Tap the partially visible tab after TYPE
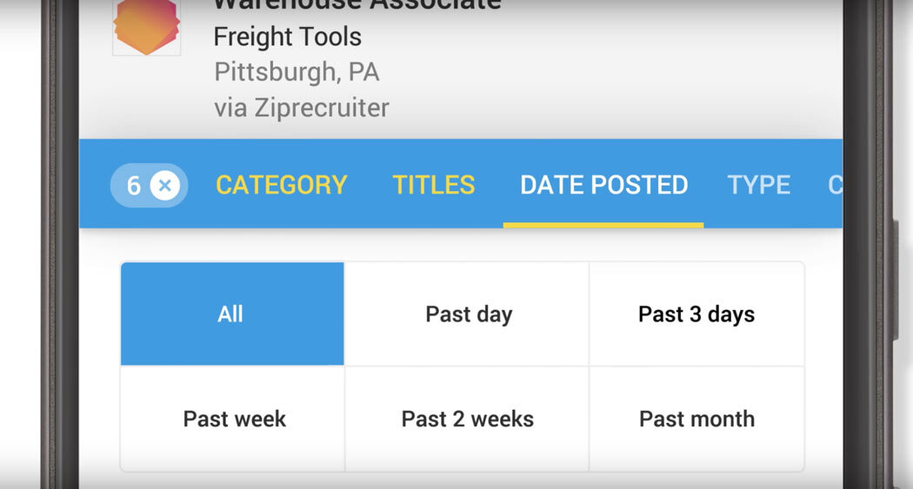This screenshot has height=489, width=913. coord(835,185)
